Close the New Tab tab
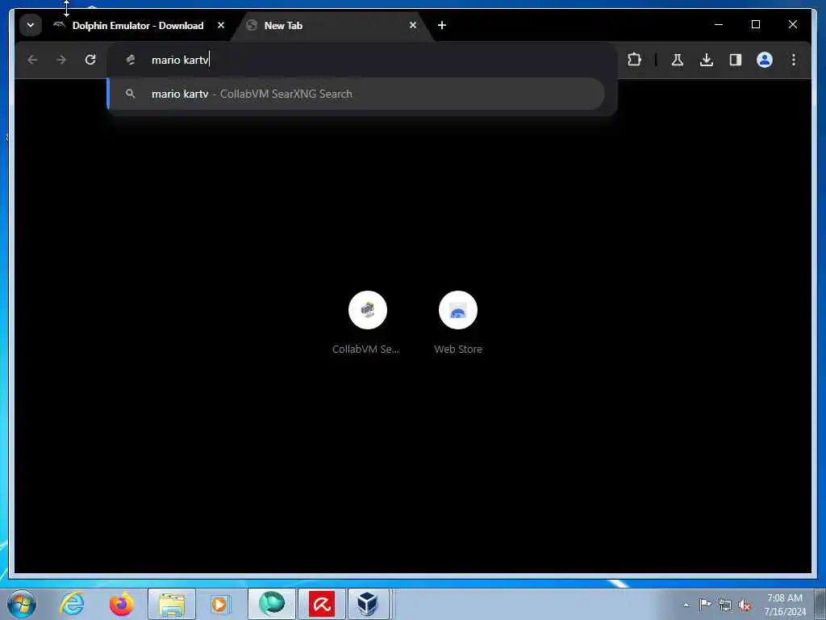This screenshot has height=620, width=826. click(413, 25)
